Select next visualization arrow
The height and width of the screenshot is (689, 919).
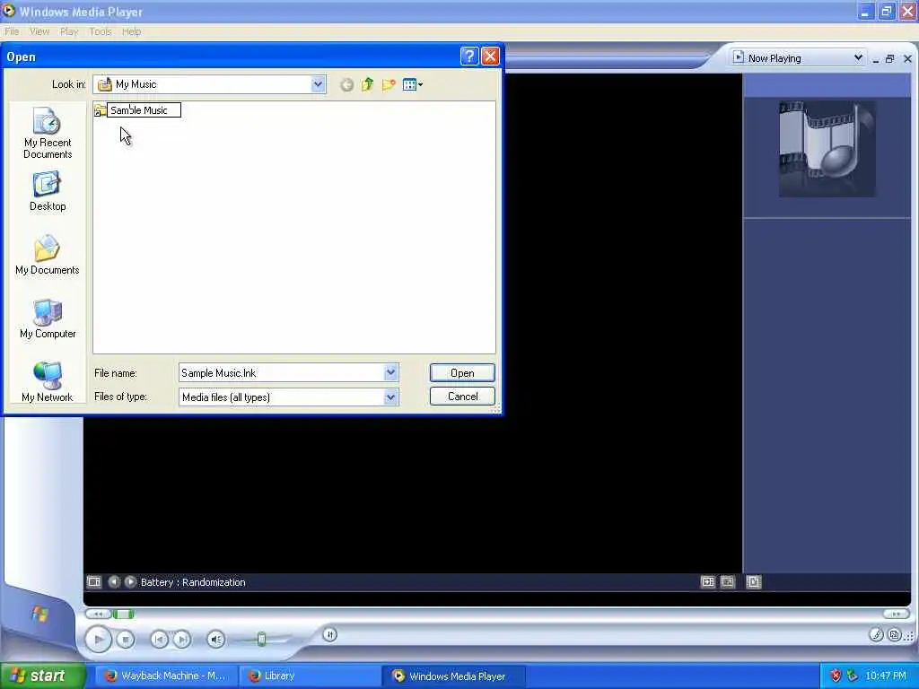[x=131, y=581]
